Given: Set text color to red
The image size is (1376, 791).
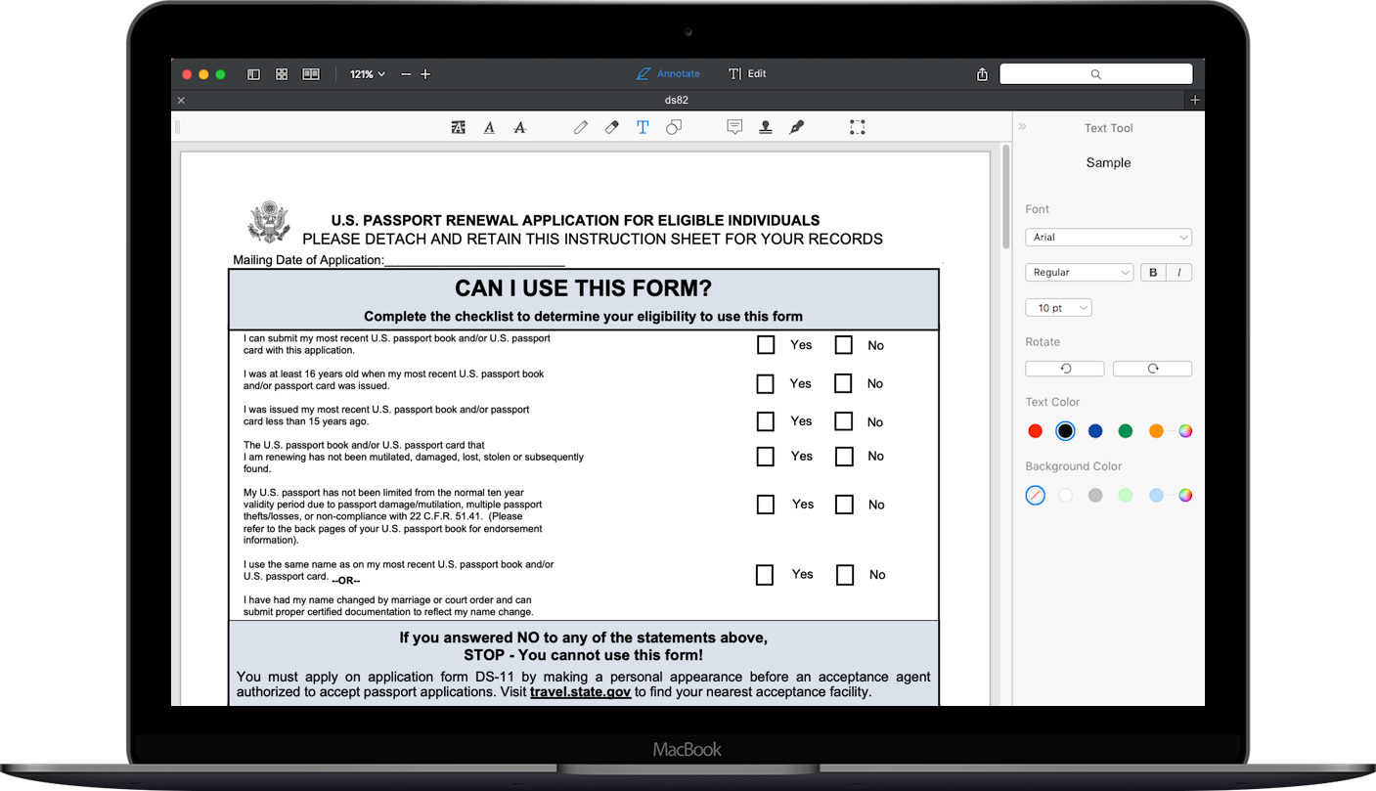Looking at the screenshot, I should (x=1035, y=430).
